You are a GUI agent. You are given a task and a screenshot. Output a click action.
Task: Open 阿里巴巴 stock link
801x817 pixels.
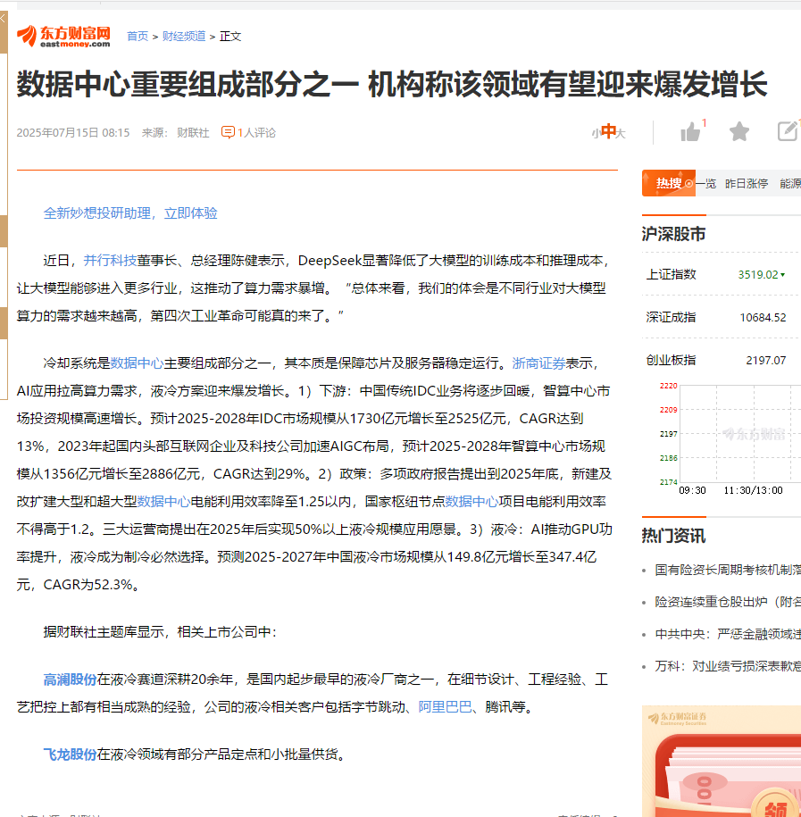pyautogui.click(x=445, y=707)
